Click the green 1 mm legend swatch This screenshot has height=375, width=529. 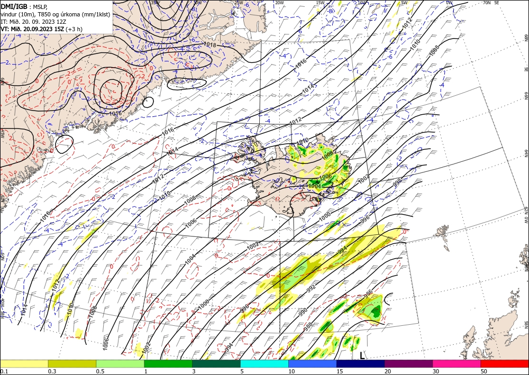click(168, 364)
